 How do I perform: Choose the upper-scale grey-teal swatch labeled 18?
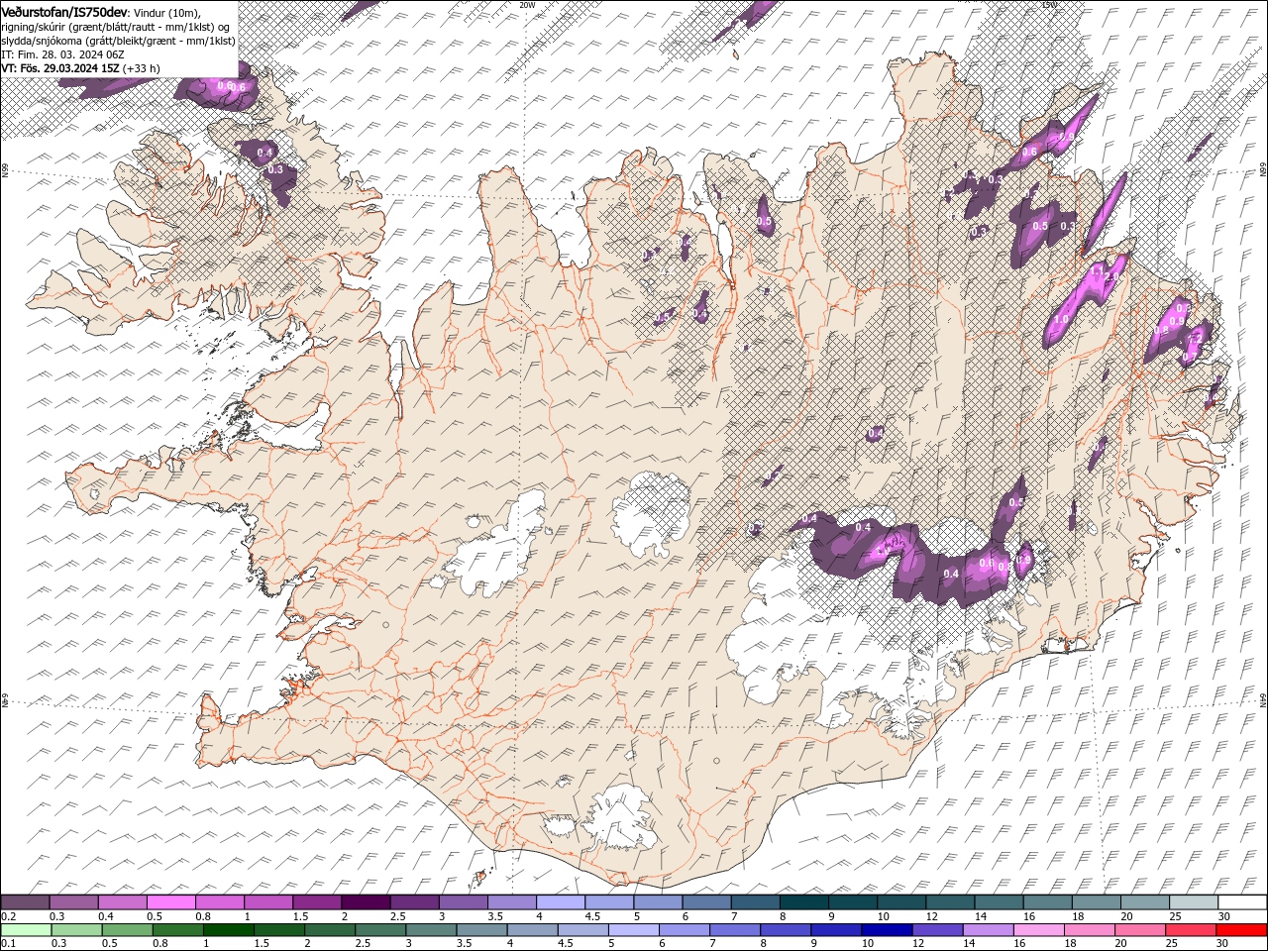1096,902
